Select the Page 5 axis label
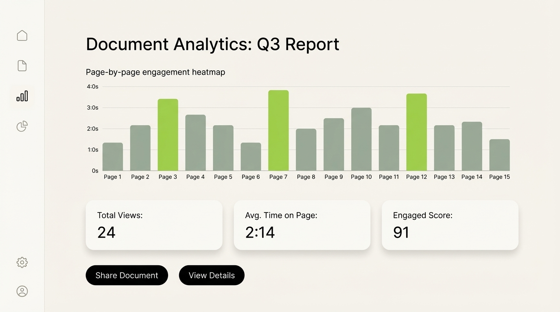This screenshot has height=312, width=560. 223,177
